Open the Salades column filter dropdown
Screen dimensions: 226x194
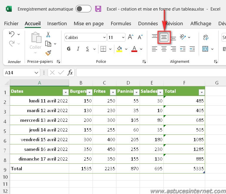pos(160,92)
